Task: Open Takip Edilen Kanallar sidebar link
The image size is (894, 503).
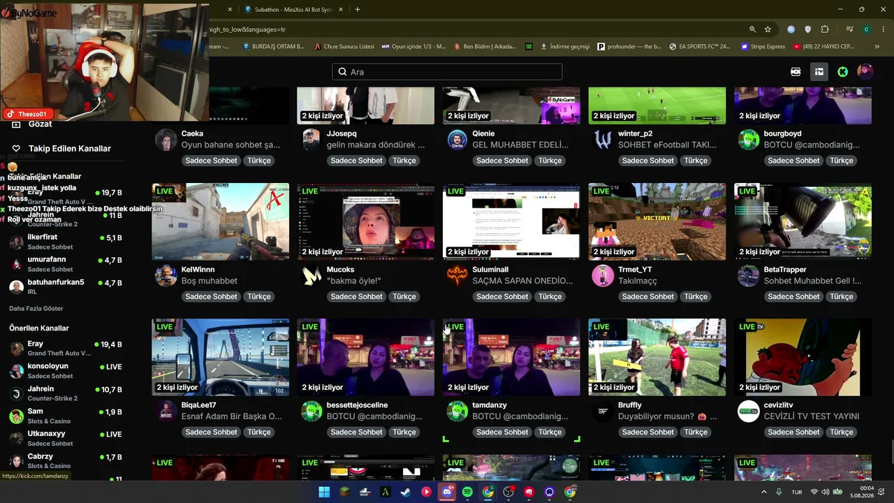Action: (x=70, y=148)
